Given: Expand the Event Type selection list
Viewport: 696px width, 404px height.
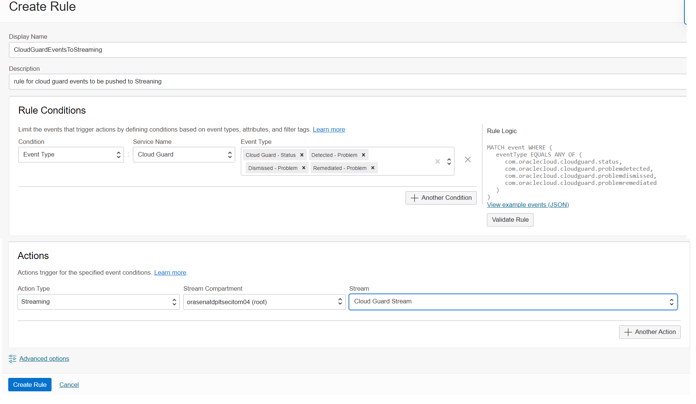Looking at the screenshot, I should pos(448,161).
